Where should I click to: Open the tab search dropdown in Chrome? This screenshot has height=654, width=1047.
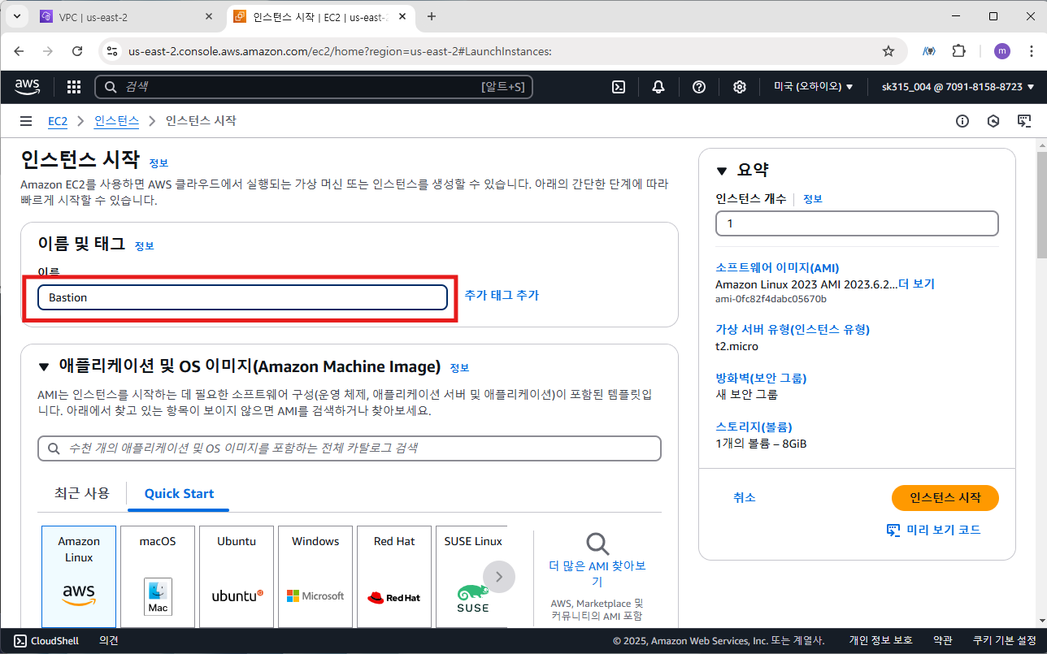click(17, 16)
